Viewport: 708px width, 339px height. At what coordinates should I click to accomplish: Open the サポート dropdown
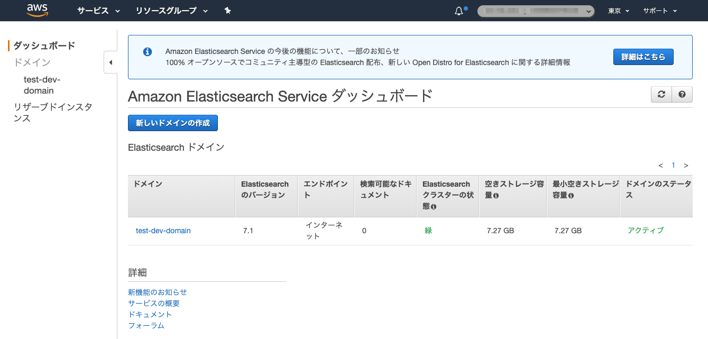pyautogui.click(x=659, y=10)
